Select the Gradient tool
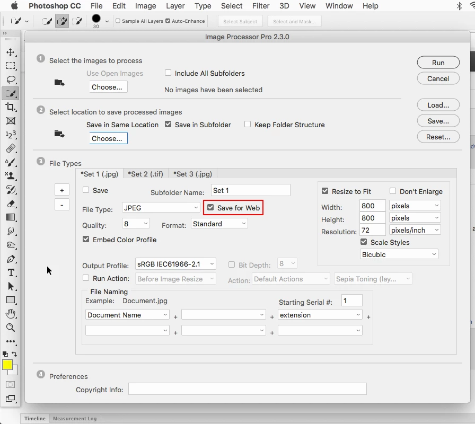This screenshot has width=475, height=424. pyautogui.click(x=11, y=217)
